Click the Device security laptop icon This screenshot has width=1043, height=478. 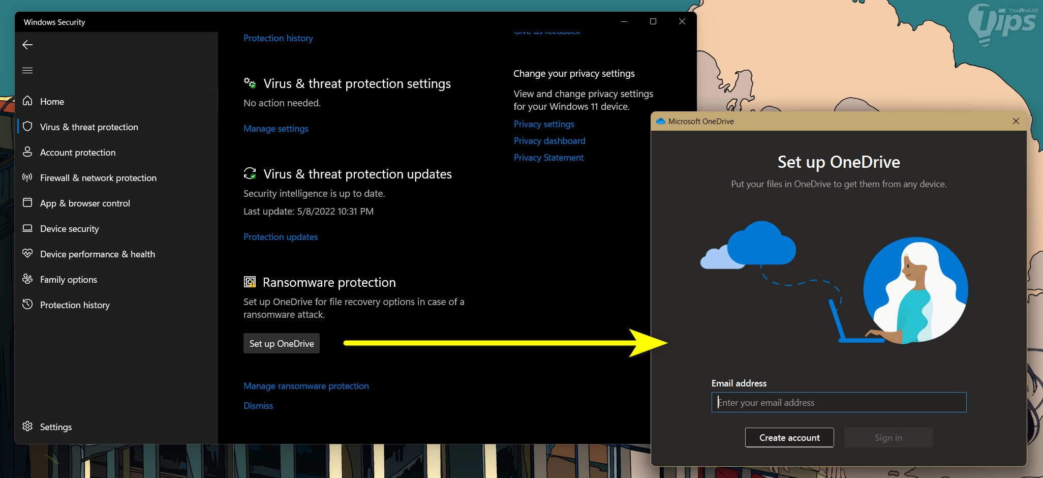click(x=27, y=228)
